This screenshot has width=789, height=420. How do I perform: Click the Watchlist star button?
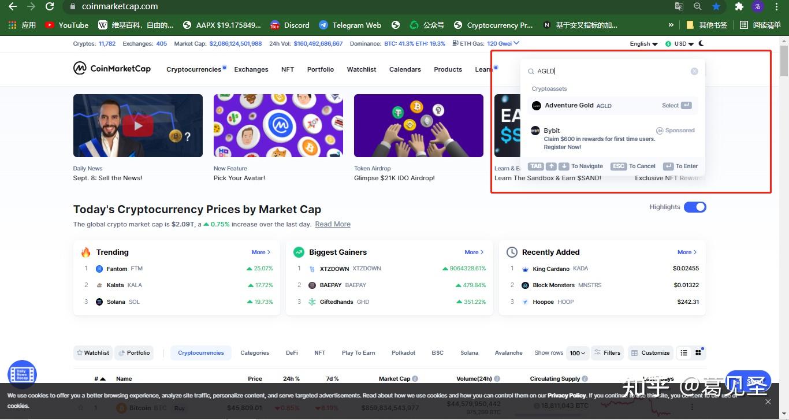coord(93,352)
